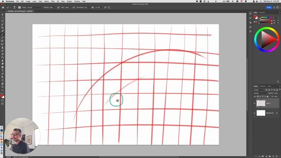Create new fill or adjustment layer icon
This screenshot has width=281, height=158.
[267, 156]
